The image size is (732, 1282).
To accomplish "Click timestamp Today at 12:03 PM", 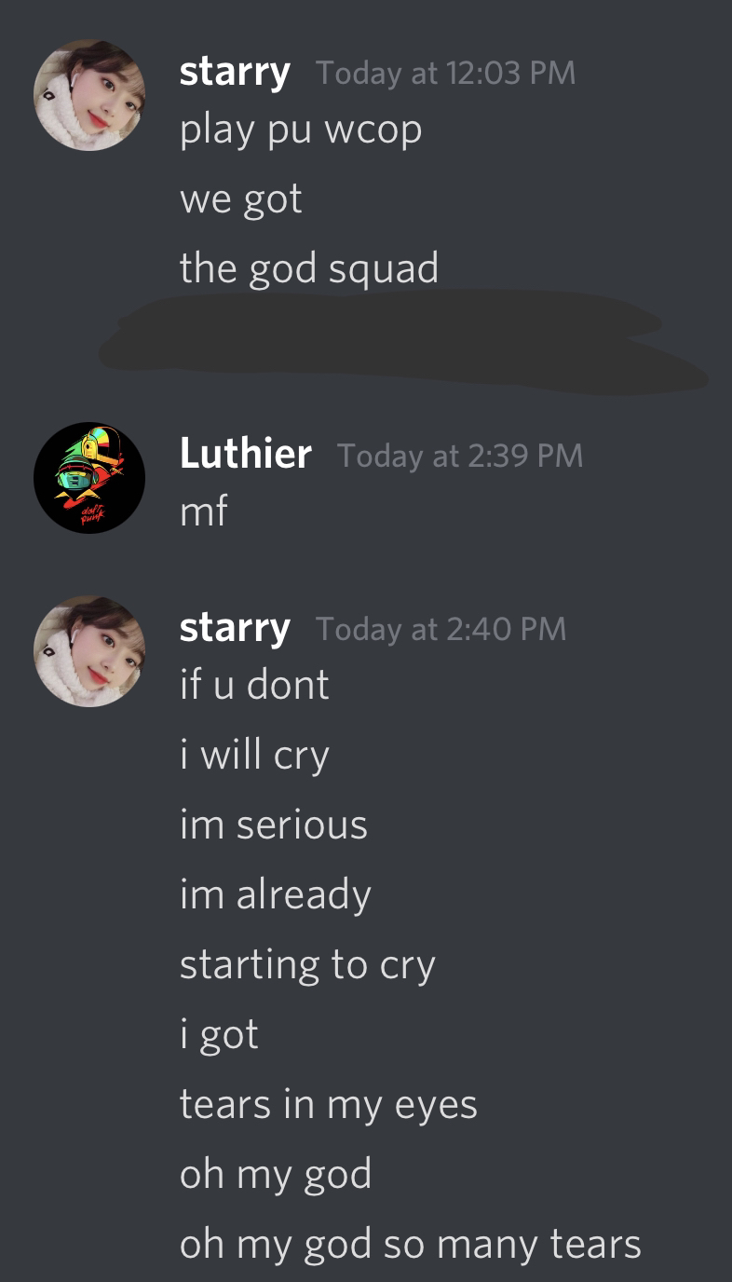I will click(446, 73).
